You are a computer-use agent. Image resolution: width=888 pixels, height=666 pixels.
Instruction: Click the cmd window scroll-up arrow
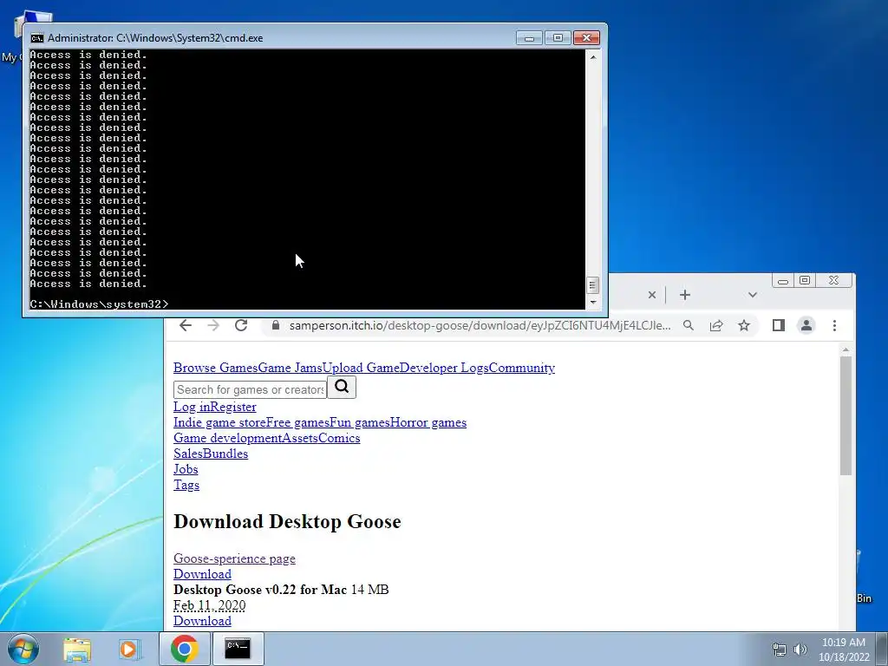(x=592, y=56)
